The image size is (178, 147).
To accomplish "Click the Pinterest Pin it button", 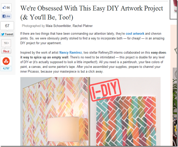I will [x=6, y=51].
